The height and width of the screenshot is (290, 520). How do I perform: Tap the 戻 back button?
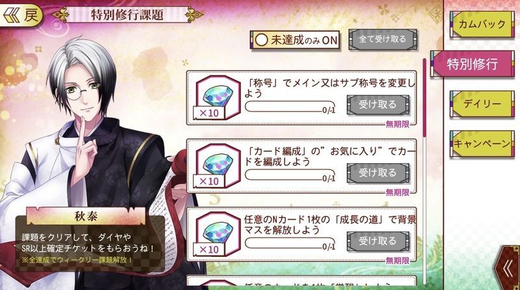point(21,15)
